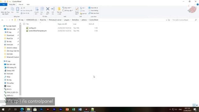
Task: Open Minecraft Custom folder in sidebar
Action: click(12, 57)
